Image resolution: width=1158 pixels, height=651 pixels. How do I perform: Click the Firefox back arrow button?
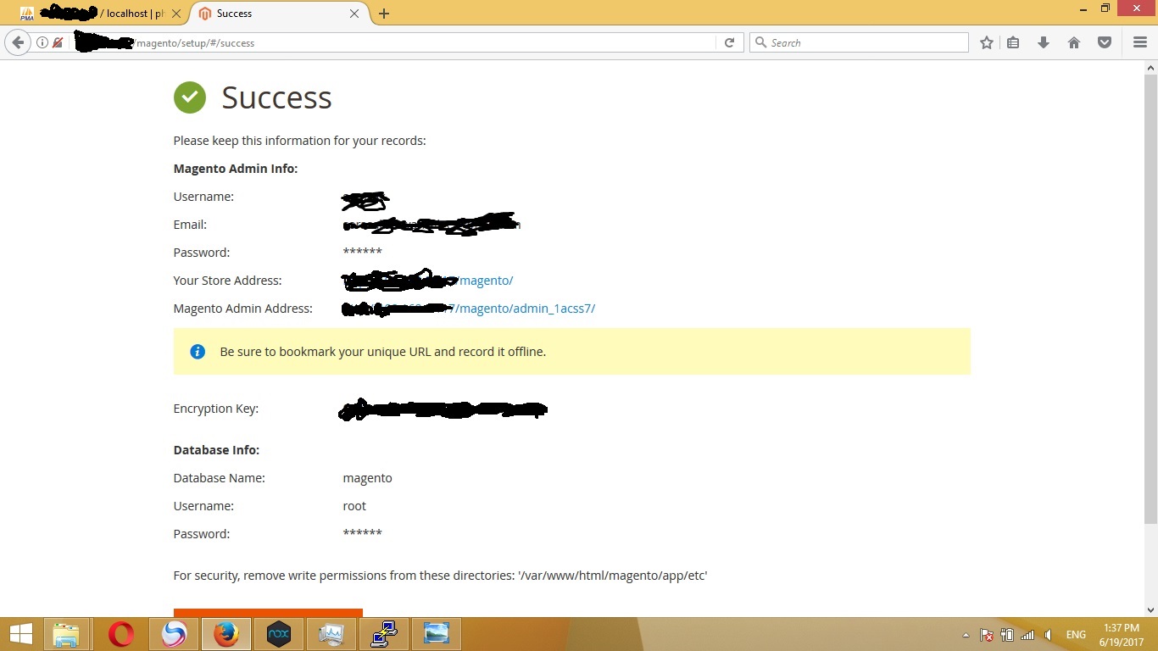tap(18, 42)
